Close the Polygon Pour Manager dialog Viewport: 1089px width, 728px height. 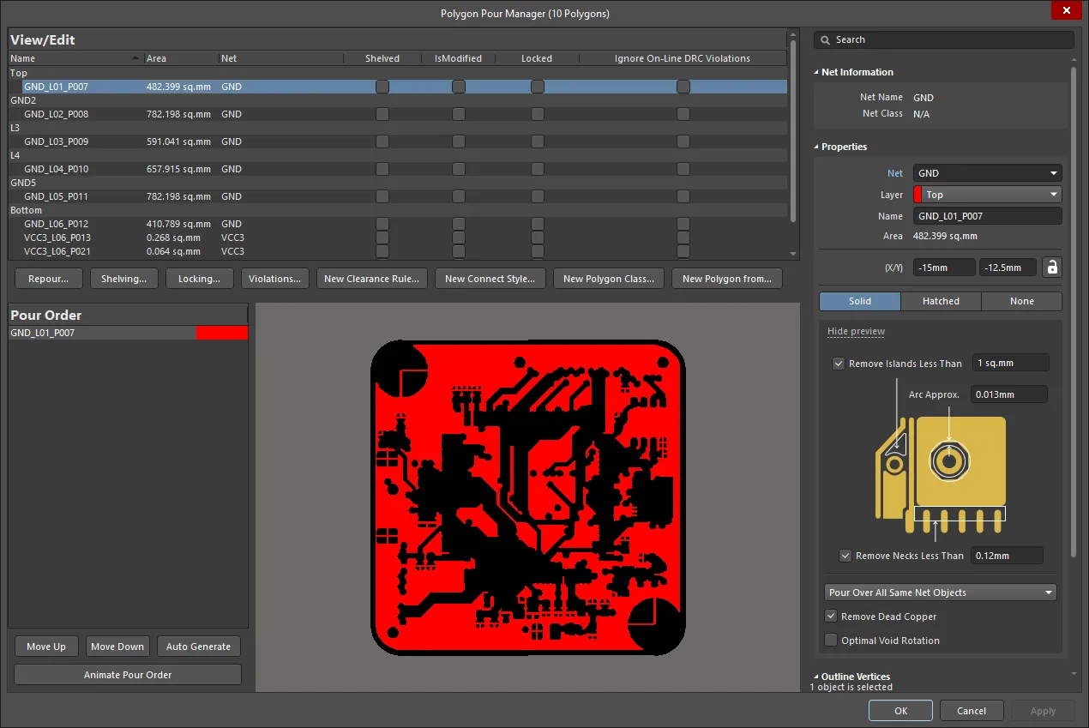pos(1067,10)
